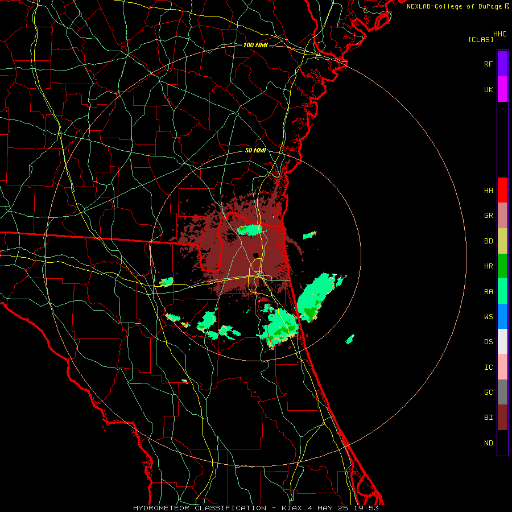This screenshot has width=512, height=512.
Task: Click the HA legend label
Action: point(488,191)
